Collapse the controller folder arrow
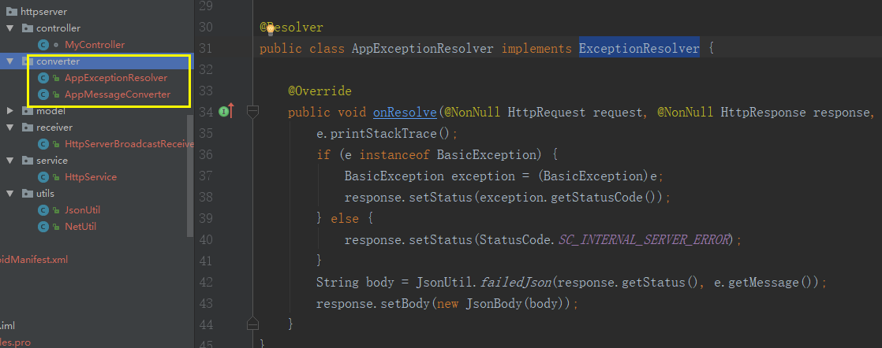Viewport: 882px width, 348px height. (10, 28)
